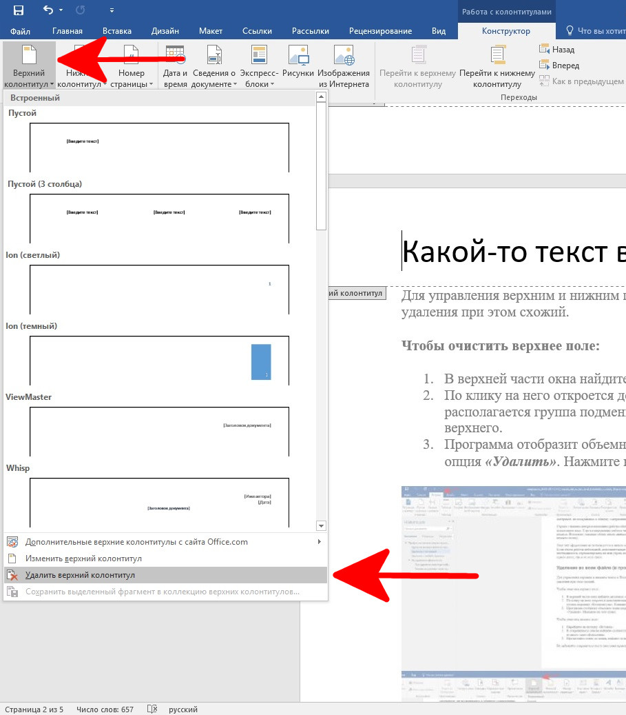Click the Redo (repeat) icon
The height and width of the screenshot is (715, 626).
click(80, 10)
